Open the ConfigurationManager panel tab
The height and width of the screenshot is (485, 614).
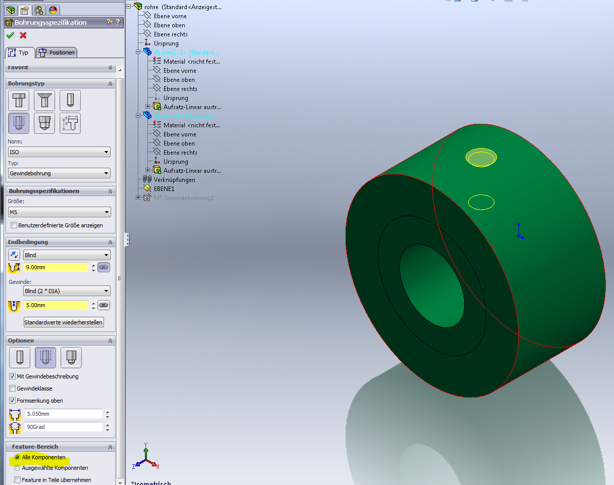click(x=39, y=10)
